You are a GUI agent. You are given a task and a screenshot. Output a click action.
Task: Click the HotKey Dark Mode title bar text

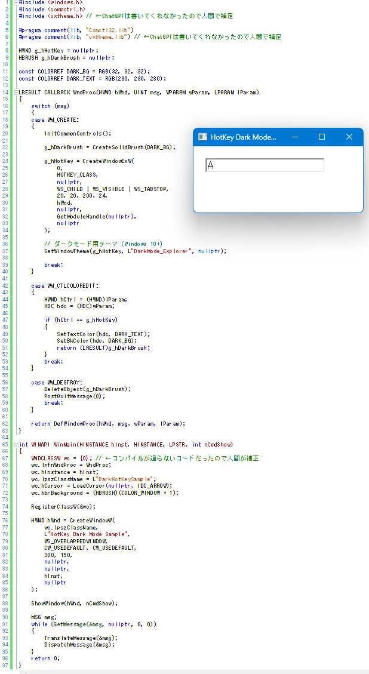(243, 137)
